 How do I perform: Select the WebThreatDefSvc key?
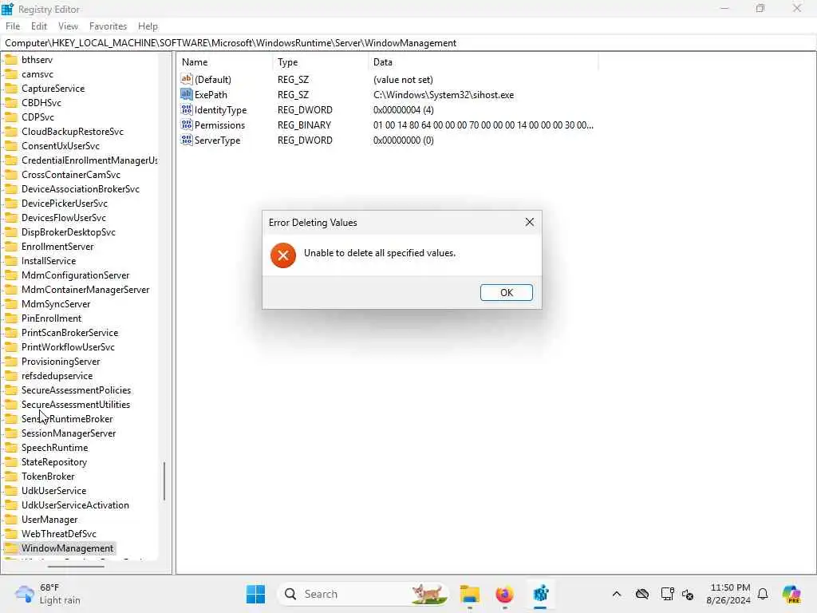click(59, 533)
